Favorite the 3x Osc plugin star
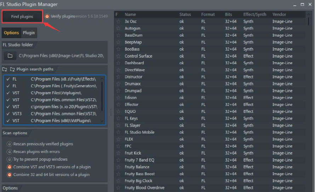 118,21
